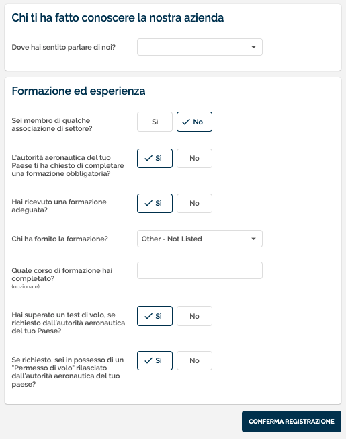Screen dimensions: 346x439
Task: Choose No for the test di volo question
Action: coord(194,316)
